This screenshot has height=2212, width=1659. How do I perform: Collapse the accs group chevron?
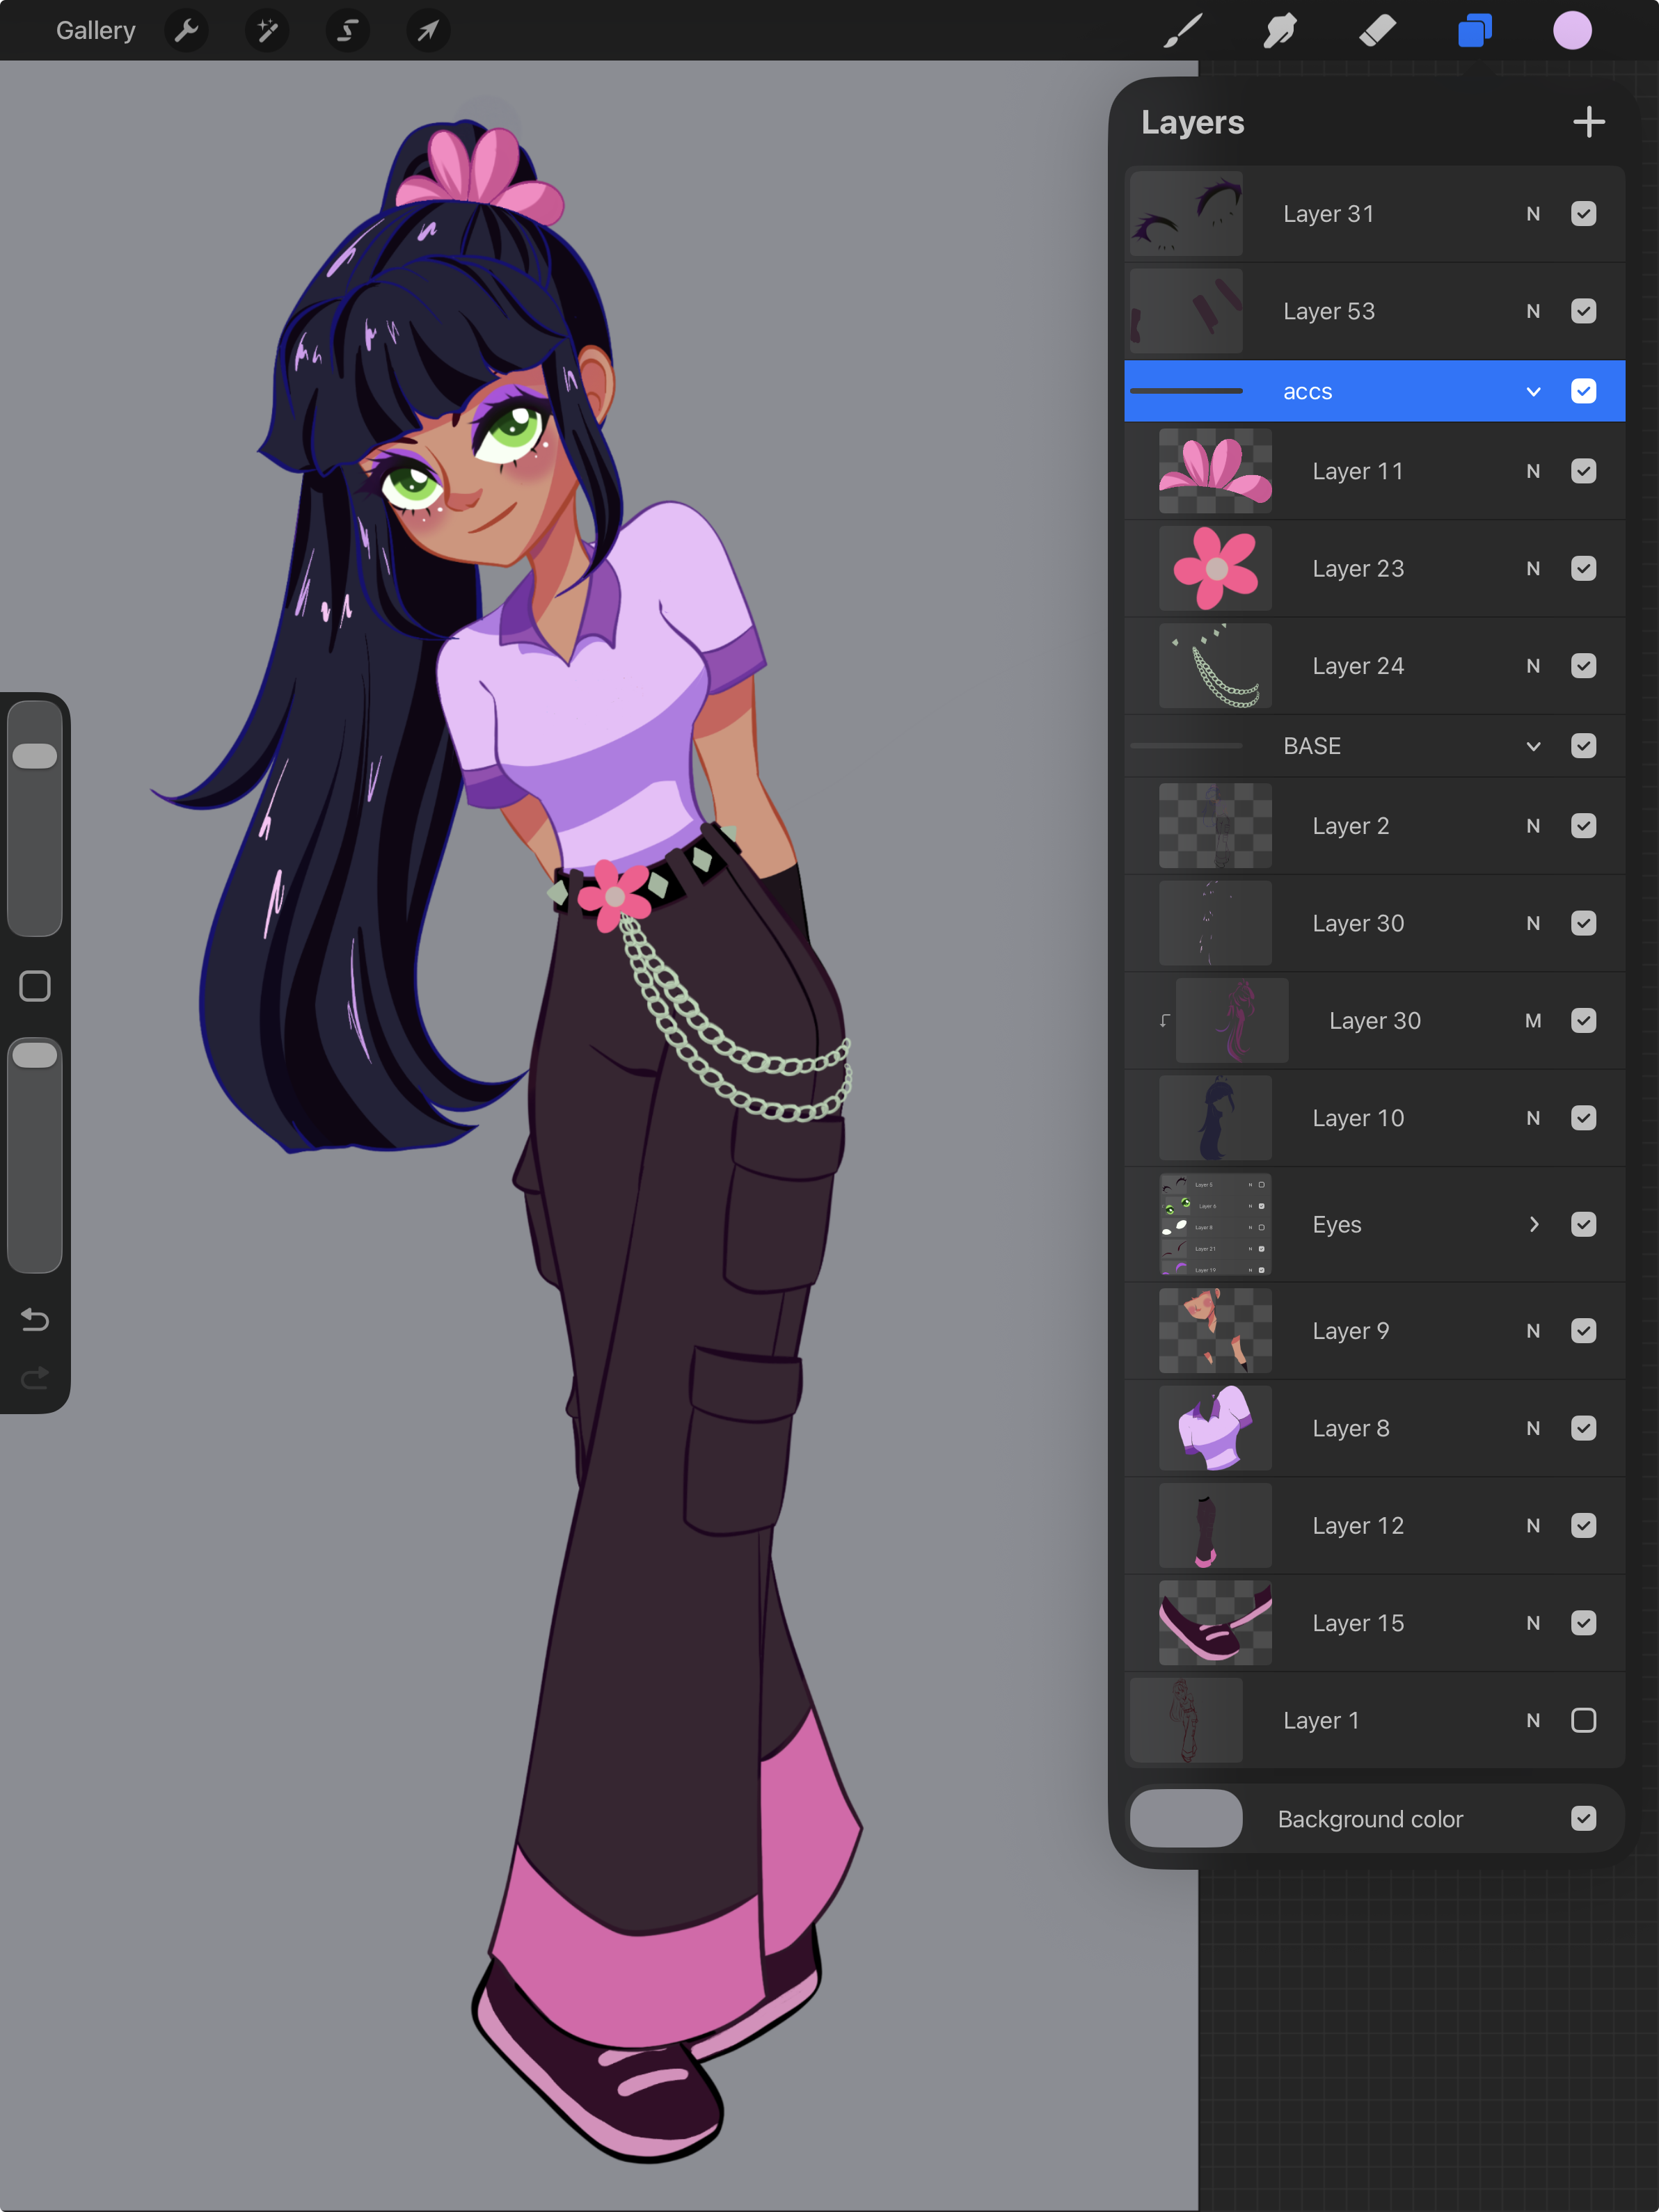(x=1533, y=392)
